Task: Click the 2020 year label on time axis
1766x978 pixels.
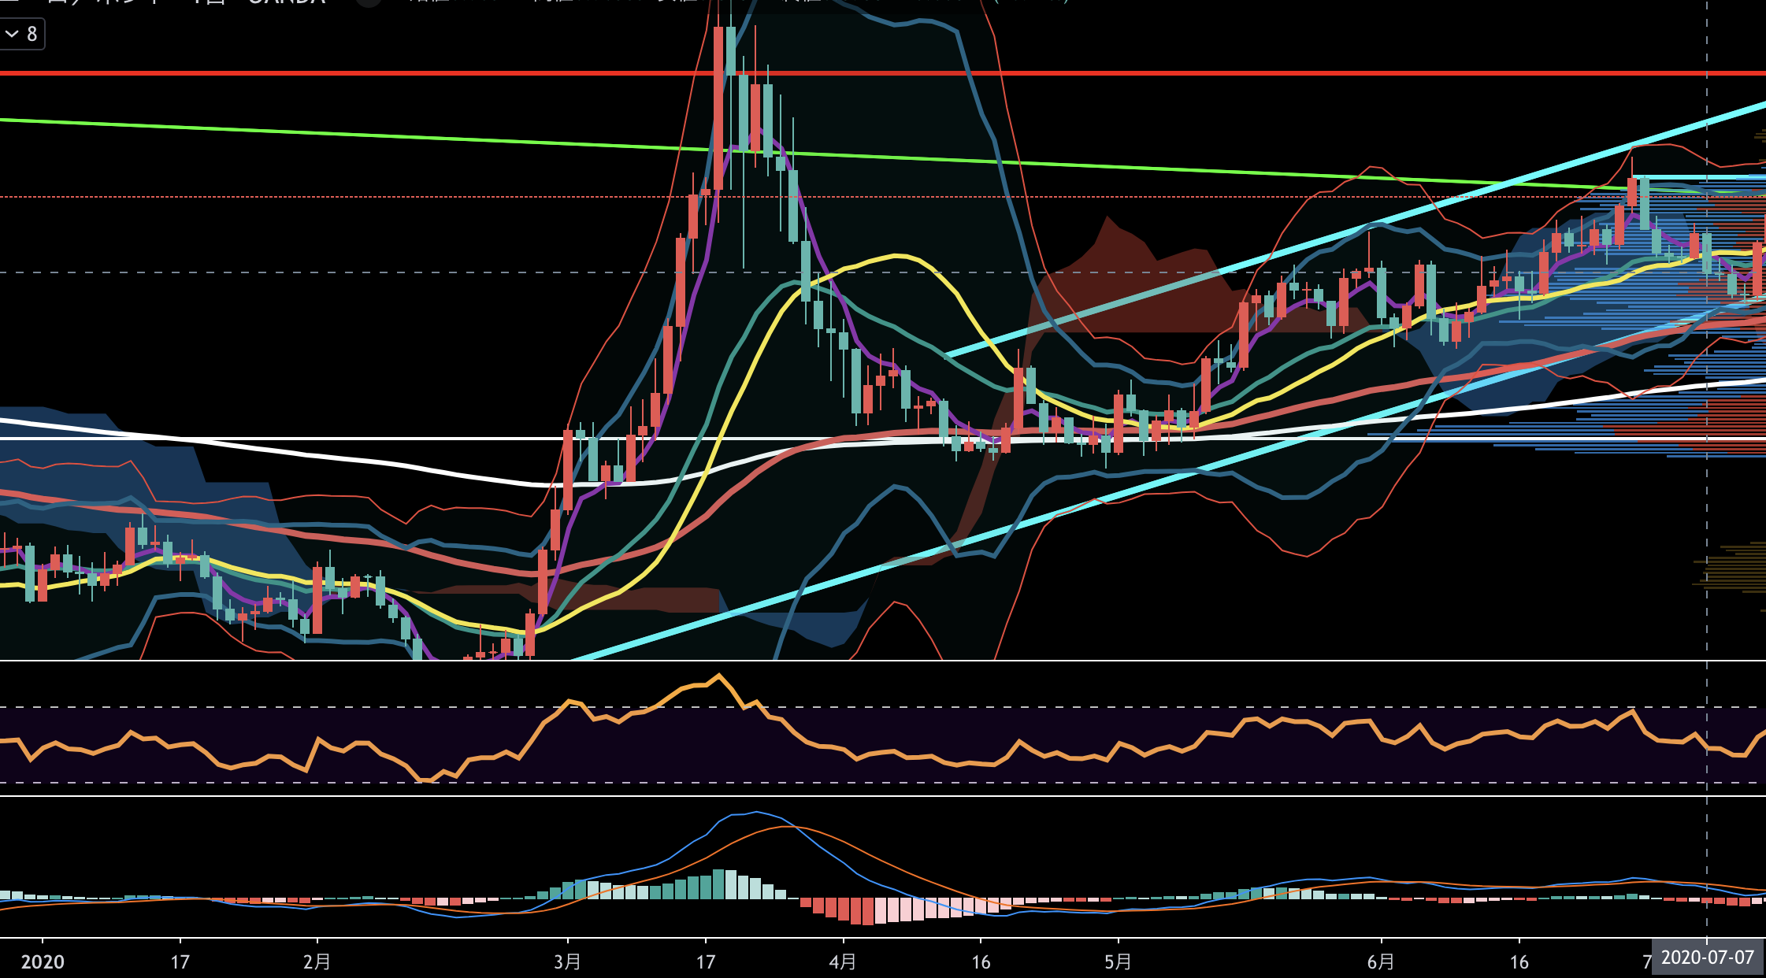Action: pos(43,961)
